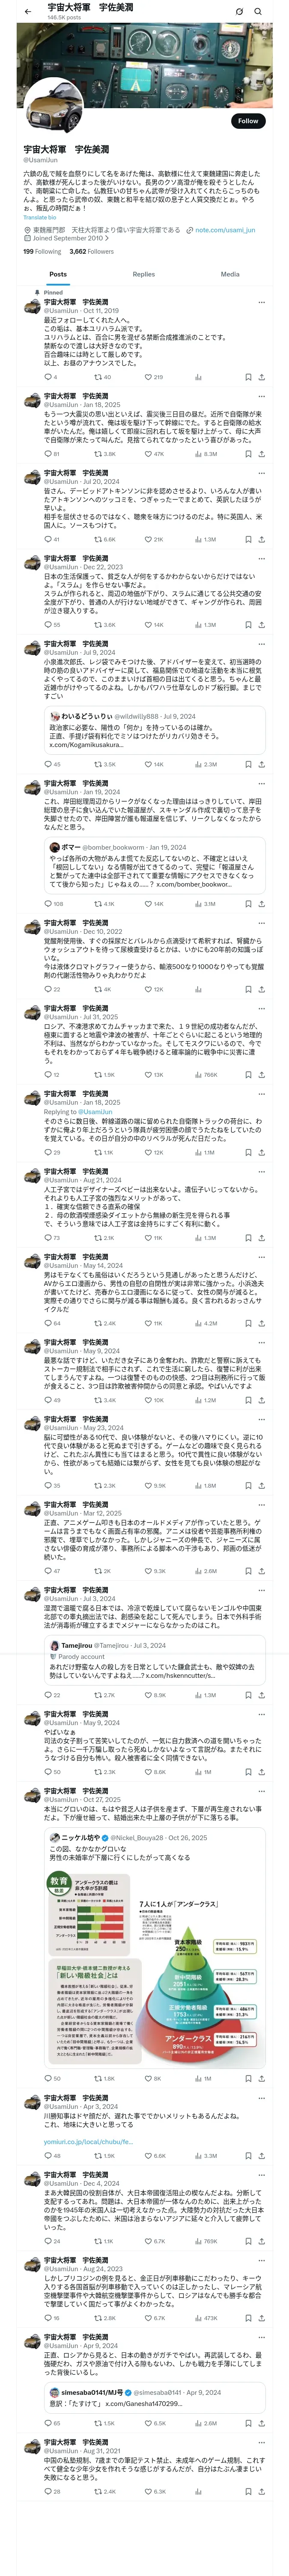Viewport: 289px width, 2576px height.
Task: Switch to the Replies tab
Action: (143, 274)
